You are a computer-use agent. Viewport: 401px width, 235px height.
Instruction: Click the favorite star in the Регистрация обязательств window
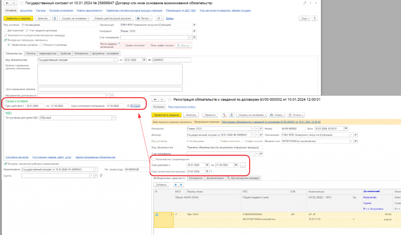tap(169, 99)
